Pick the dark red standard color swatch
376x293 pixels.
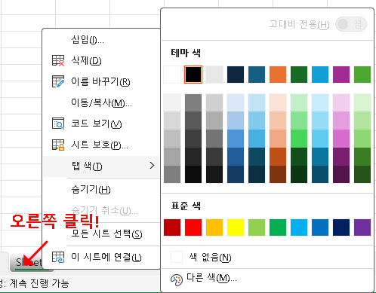(x=172, y=227)
